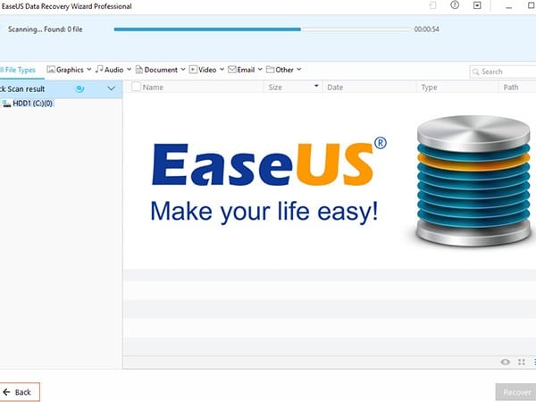536x402 pixels.
Task: Expand the Video filter dropdown
Action: click(x=222, y=70)
